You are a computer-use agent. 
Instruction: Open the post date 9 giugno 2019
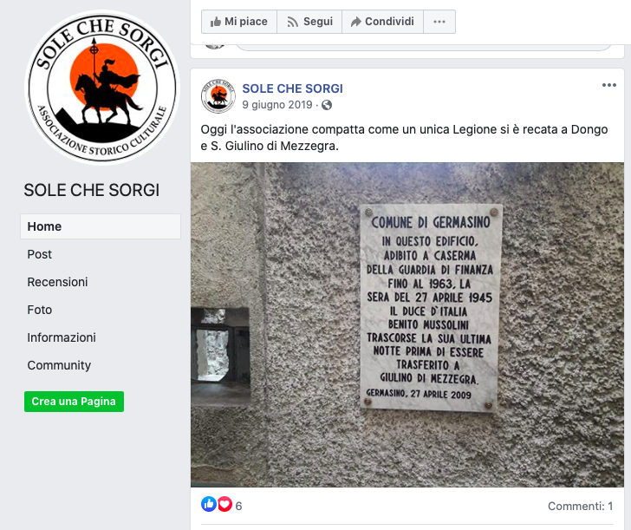click(x=277, y=105)
